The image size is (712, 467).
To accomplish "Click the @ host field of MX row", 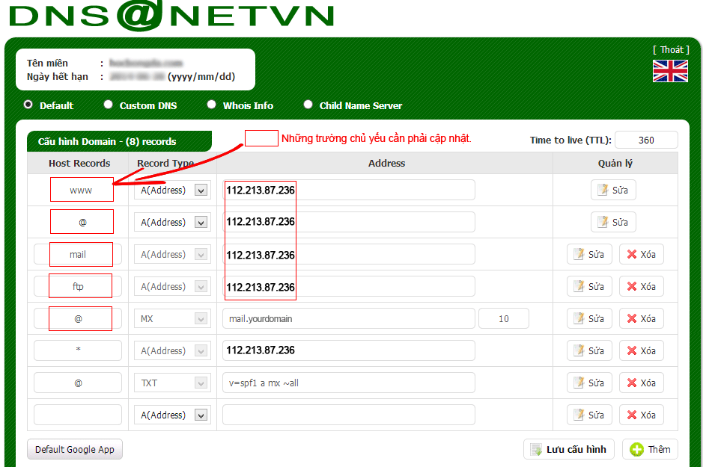I will tap(78, 319).
